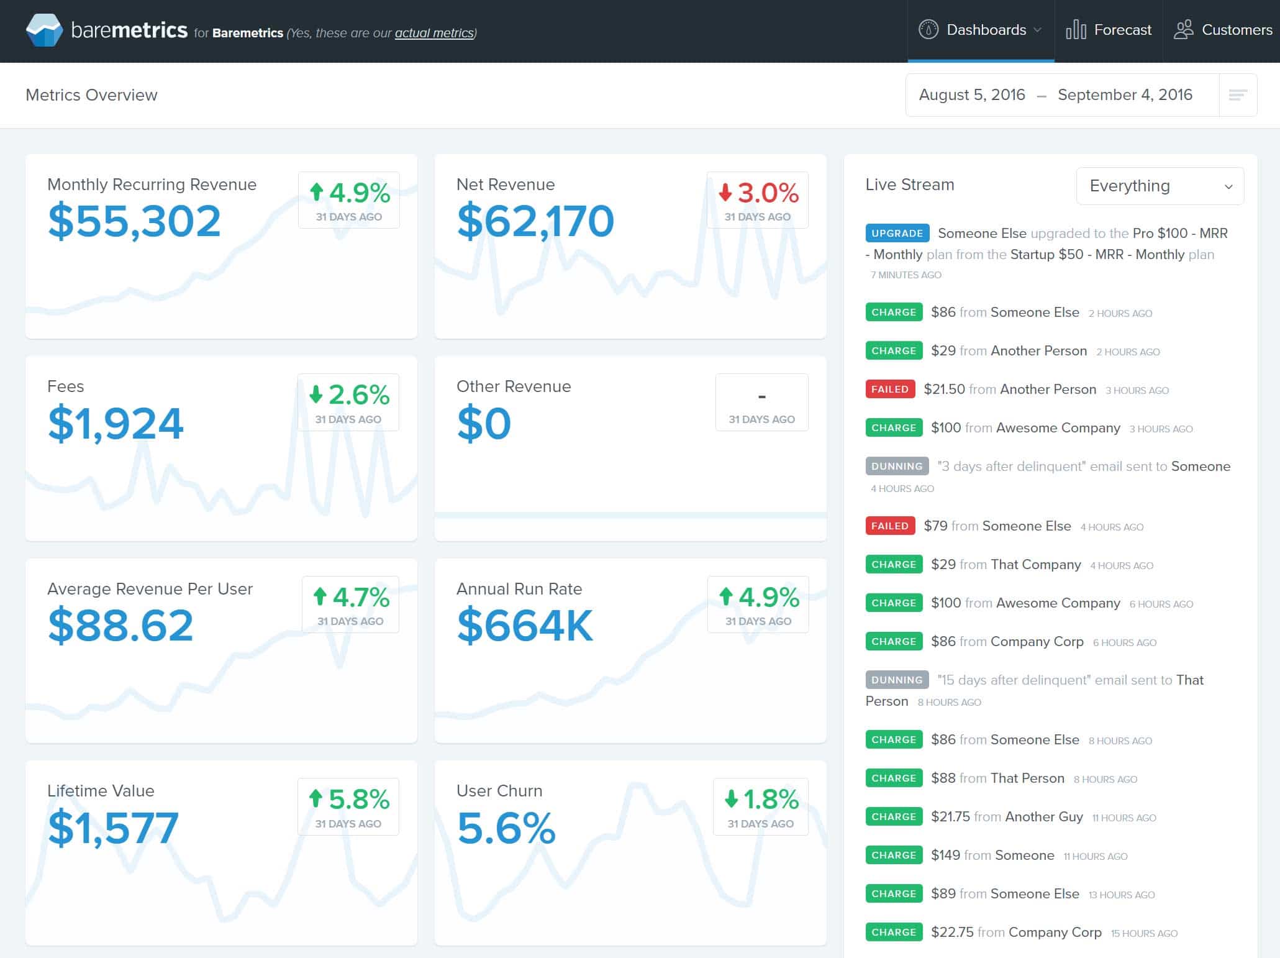Click the 'Metrics Overview' page title
This screenshot has width=1280, height=958.
coord(91,94)
